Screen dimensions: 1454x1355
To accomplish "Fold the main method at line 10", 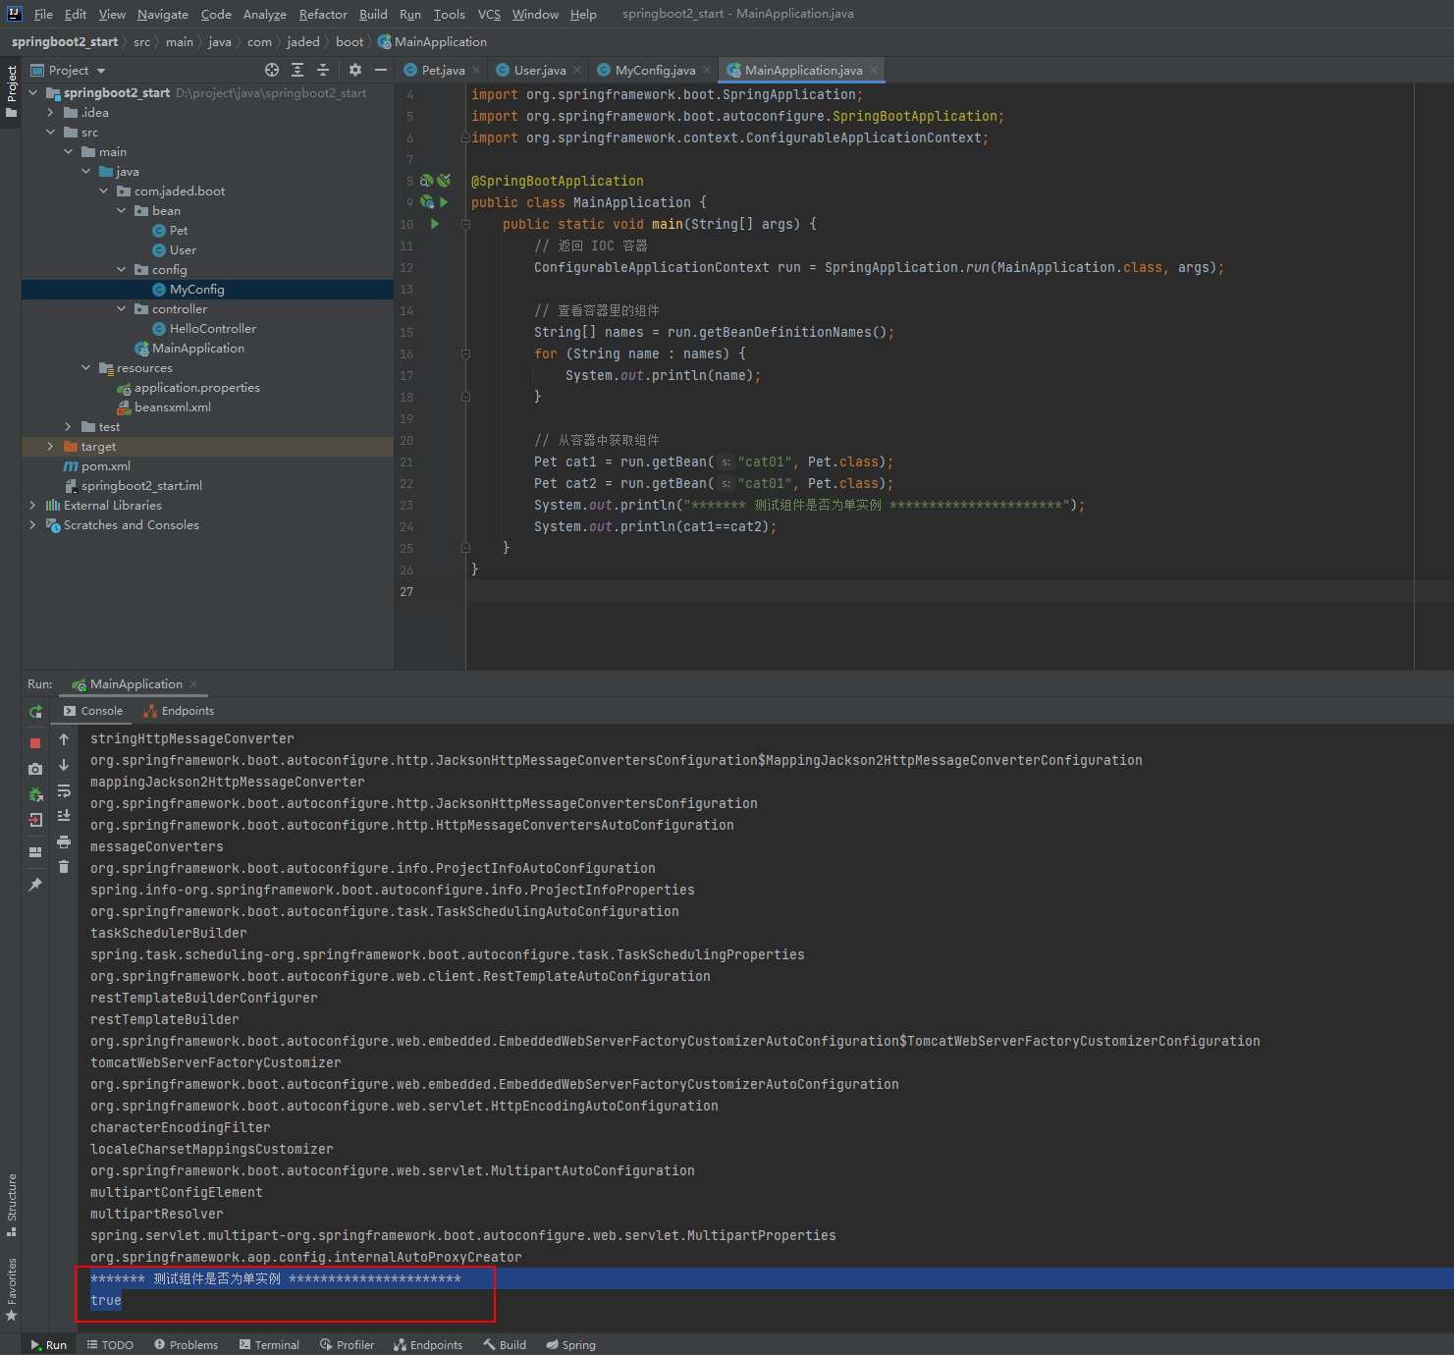I will click(465, 224).
